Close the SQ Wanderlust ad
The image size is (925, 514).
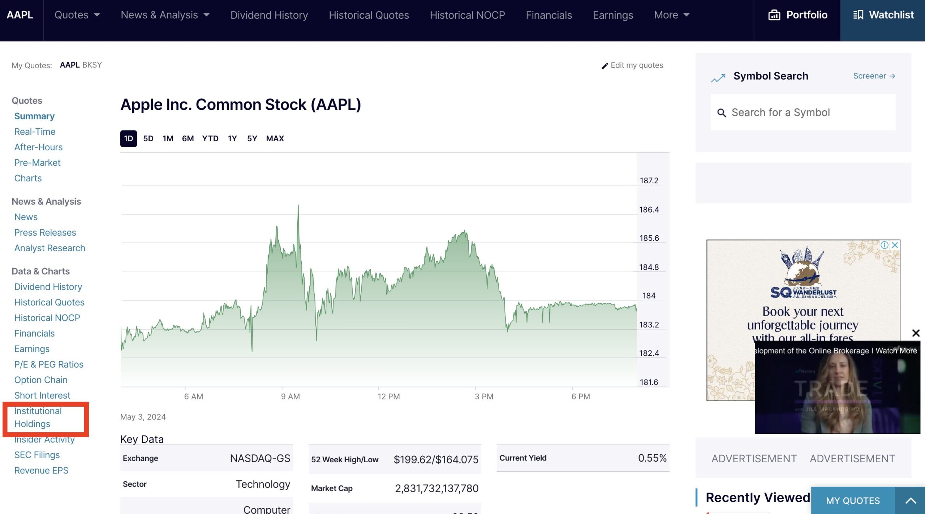[x=895, y=245]
